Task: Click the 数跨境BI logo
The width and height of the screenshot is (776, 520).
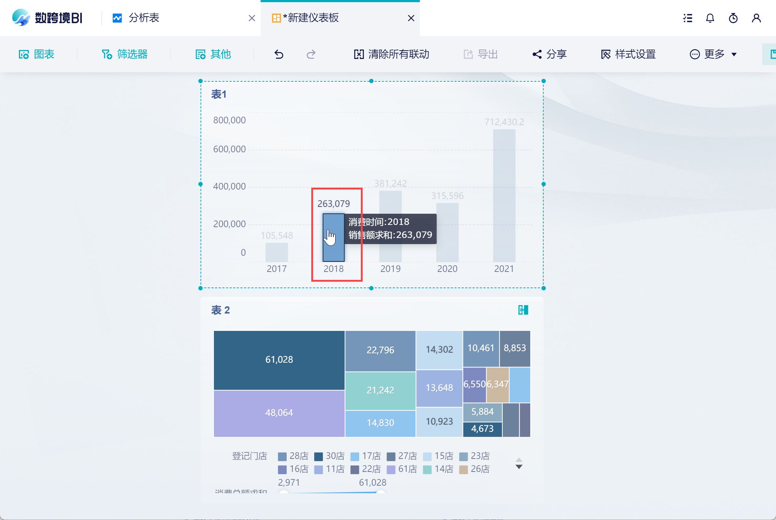Action: (47, 17)
